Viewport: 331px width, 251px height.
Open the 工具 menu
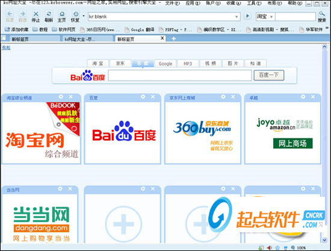[254, 3]
